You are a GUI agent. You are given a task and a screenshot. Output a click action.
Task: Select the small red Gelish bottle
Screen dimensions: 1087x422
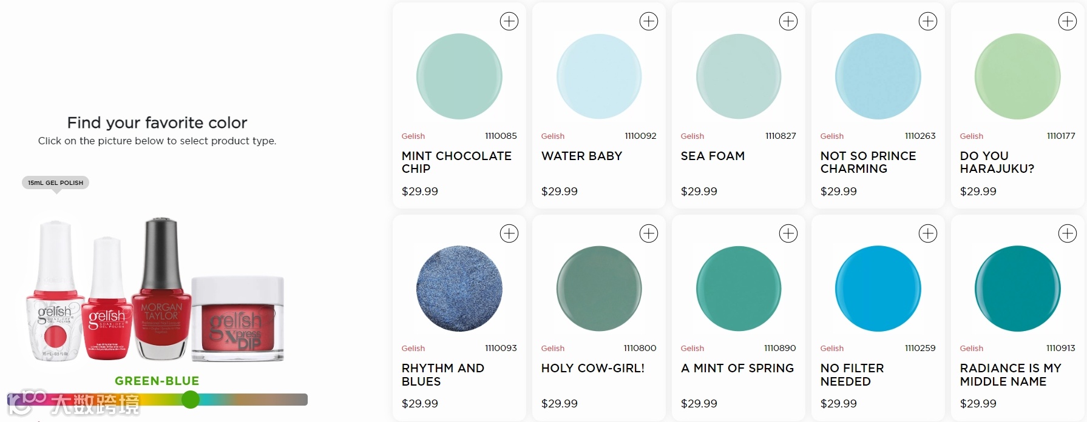coord(107,298)
